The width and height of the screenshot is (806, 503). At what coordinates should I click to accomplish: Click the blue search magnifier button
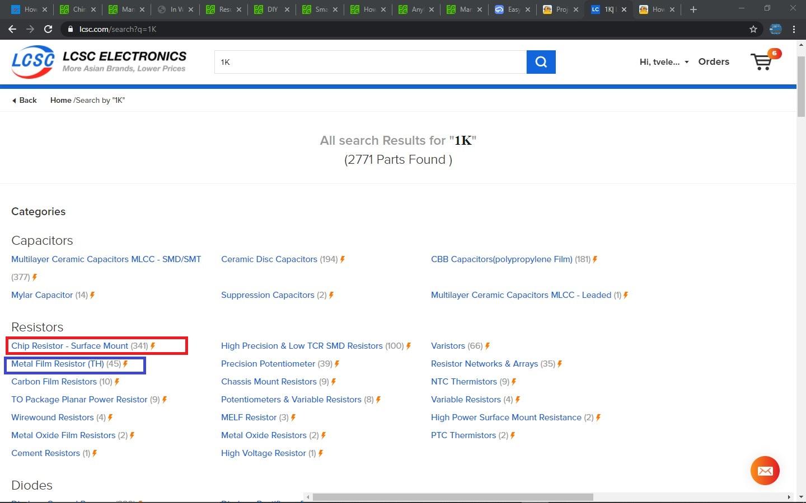[541, 62]
